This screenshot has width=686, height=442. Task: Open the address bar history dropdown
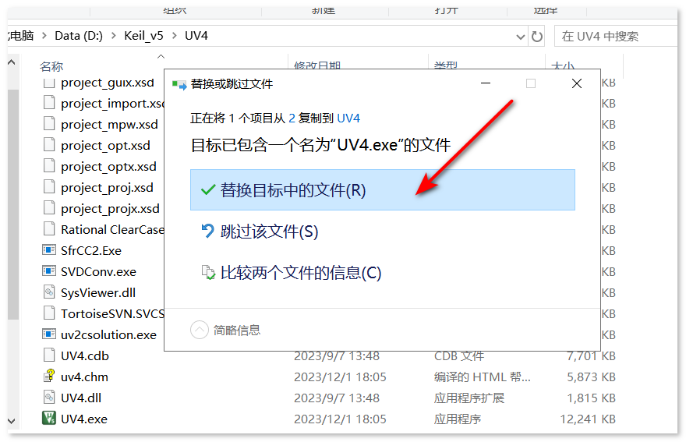(520, 37)
